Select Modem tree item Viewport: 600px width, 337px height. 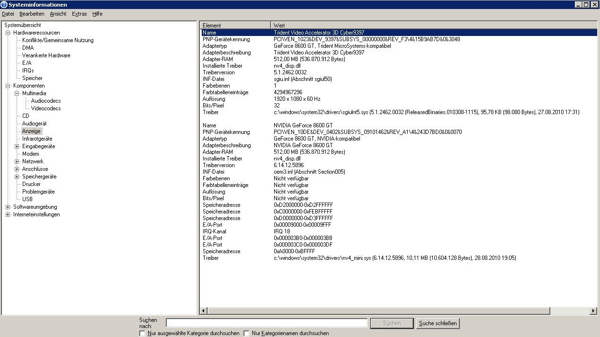coord(30,154)
